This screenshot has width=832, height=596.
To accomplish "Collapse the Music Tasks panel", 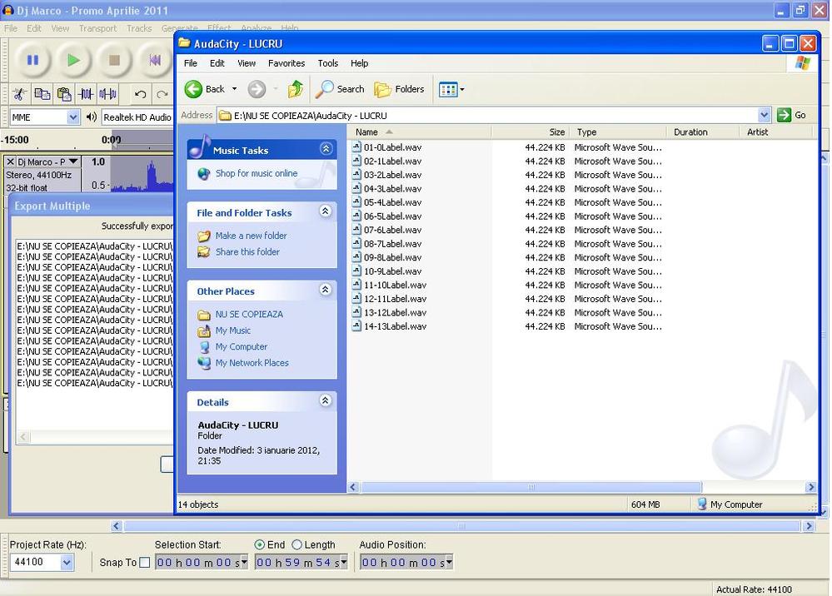I will 326,149.
